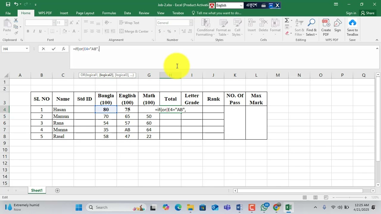Click the AutoSum sigma icon
The height and width of the screenshot is (214, 381).
287,20
